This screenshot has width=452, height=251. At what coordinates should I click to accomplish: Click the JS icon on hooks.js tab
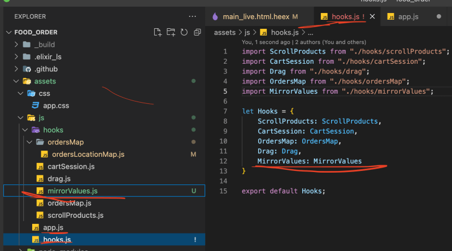[x=324, y=17]
